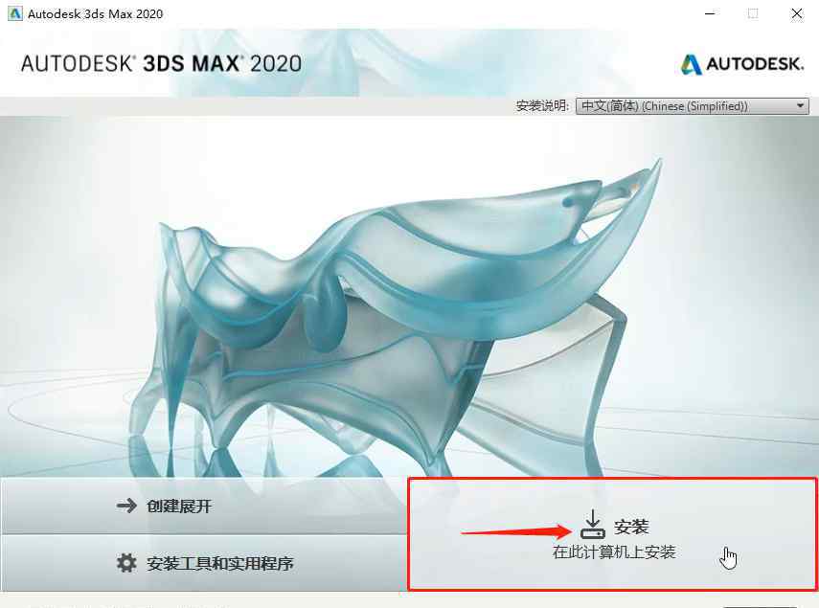819x608 pixels.
Task: Close the Autodesk 3ds Max 2020 installer
Action: coord(797,13)
